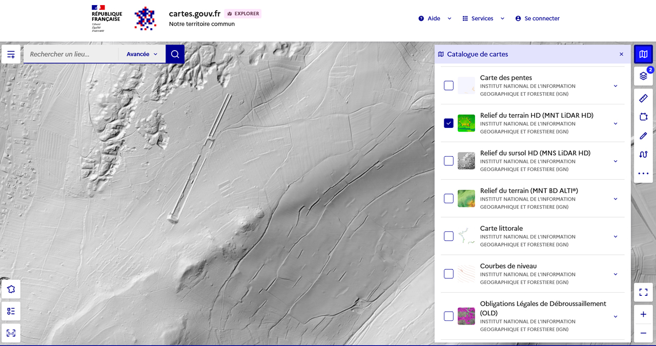656x346 pixels.
Task: Close the Catalogue de cartes panel
Action: (621, 54)
